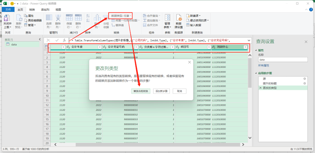Click the 刷新预览 refresh icon
Image resolution: width=315 pixels, height=153 pixels.
19,18
